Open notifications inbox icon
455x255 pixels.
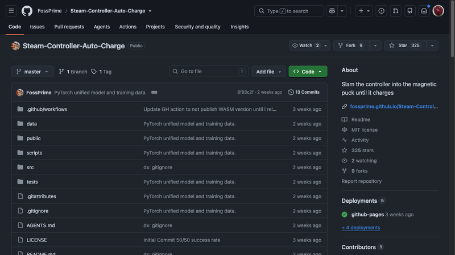click(x=424, y=11)
